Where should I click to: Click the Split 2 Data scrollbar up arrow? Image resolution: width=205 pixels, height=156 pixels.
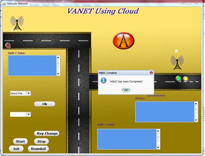click(x=158, y=131)
